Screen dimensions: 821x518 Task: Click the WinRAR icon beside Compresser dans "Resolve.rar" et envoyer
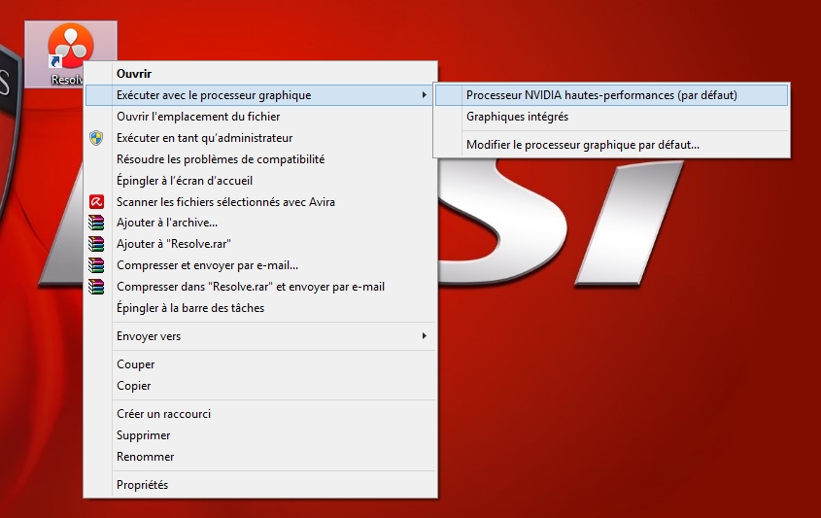(x=96, y=287)
